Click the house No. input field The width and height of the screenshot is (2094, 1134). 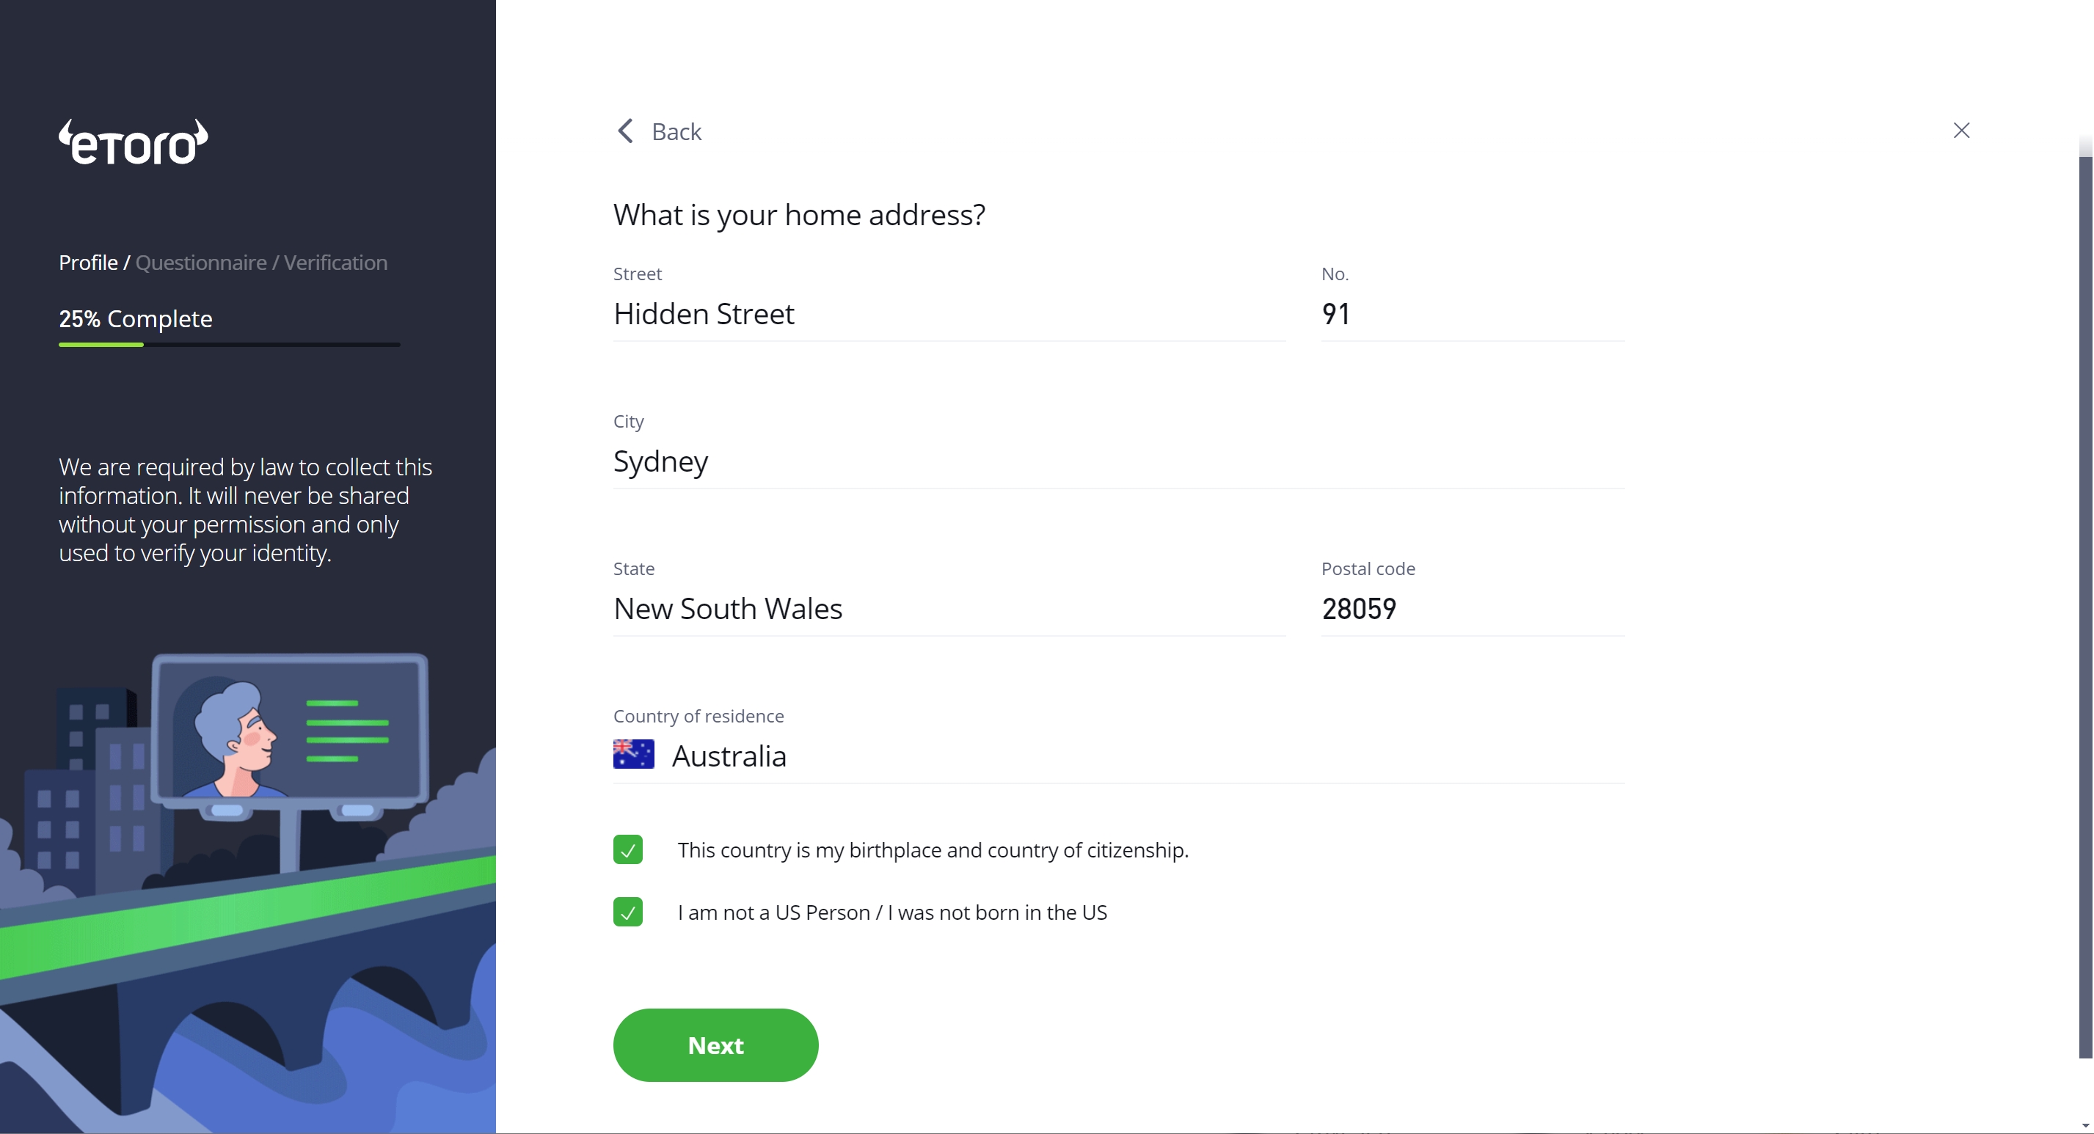pos(1472,314)
